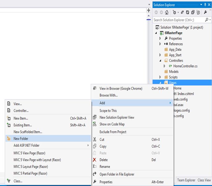Screen dimensions: 212x186
Task: Open the Solution Explorer window position dropdown
Action: [201, 5]
